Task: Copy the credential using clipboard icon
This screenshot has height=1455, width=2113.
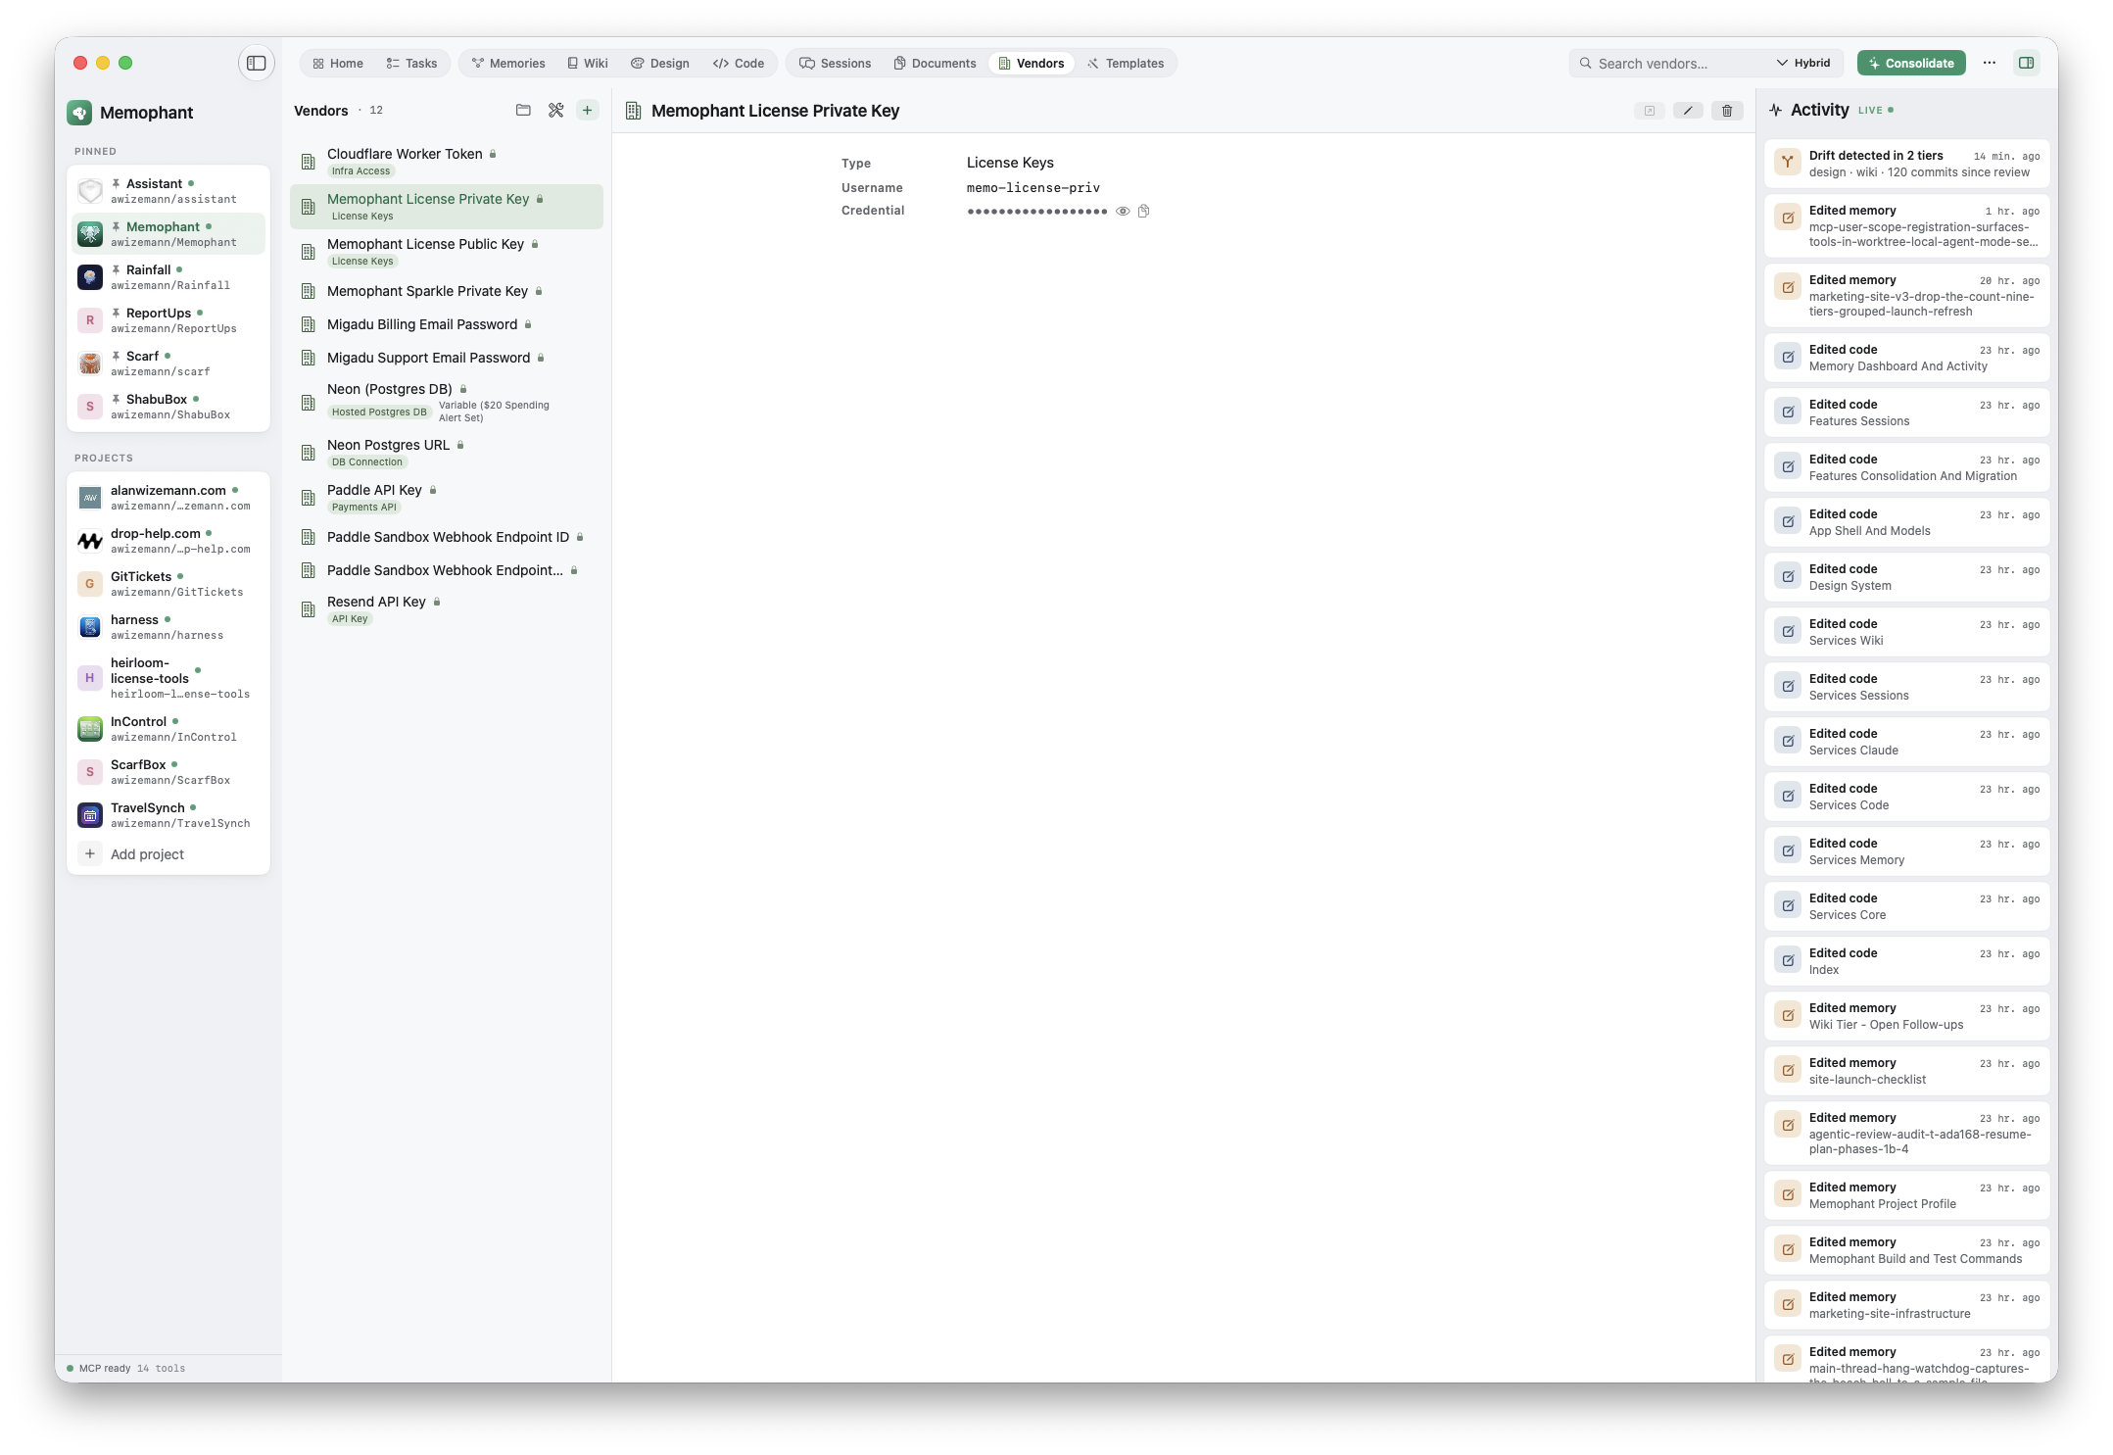Action: pyautogui.click(x=1143, y=211)
